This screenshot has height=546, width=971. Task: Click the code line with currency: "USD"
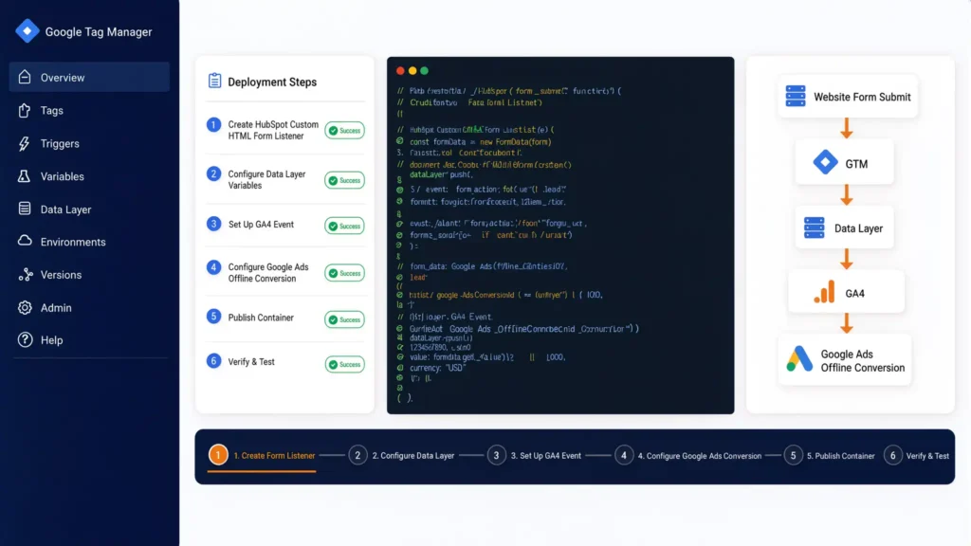tap(437, 368)
